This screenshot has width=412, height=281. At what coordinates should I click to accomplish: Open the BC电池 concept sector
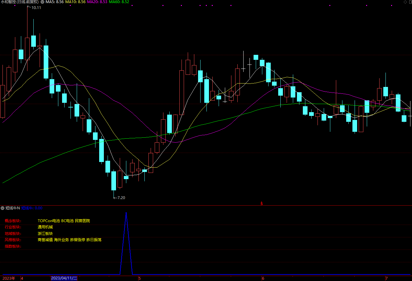click(x=67, y=221)
